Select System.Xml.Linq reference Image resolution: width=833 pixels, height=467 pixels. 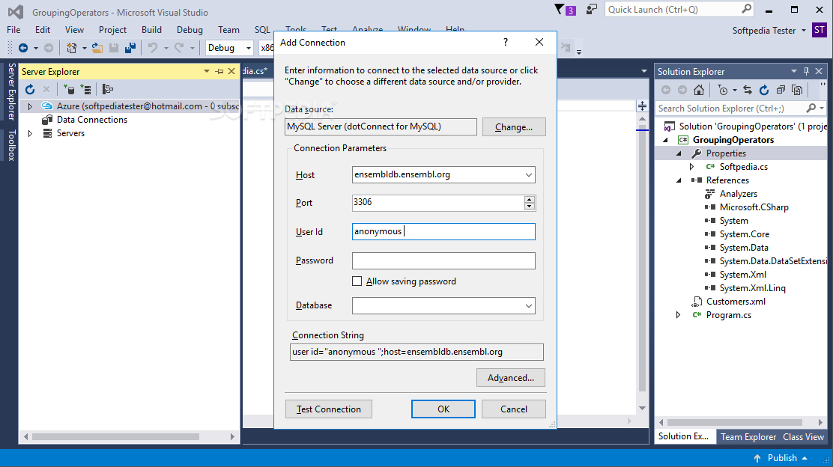(752, 288)
